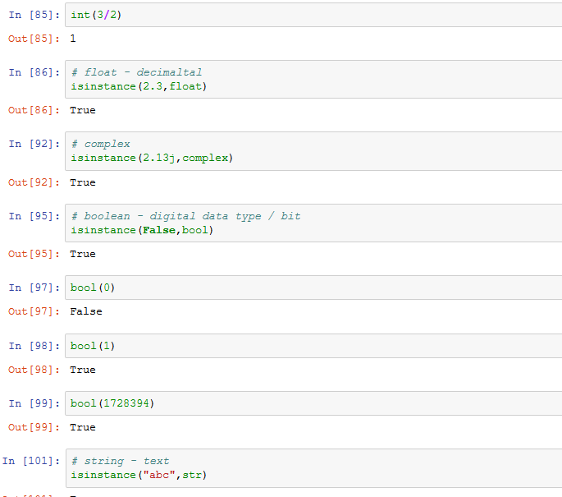Click the Out[99] True output text
This screenshot has width=562, height=497.
point(83,427)
